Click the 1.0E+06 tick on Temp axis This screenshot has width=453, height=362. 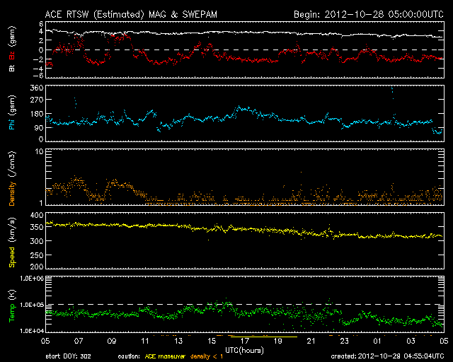tap(30, 279)
